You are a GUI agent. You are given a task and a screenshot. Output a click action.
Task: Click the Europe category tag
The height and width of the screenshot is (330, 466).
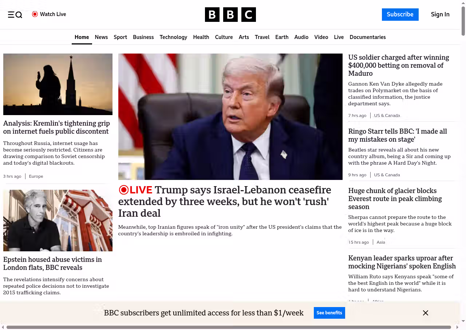pyautogui.click(x=36, y=176)
